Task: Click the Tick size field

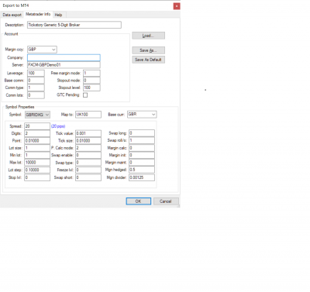Action: pos(88,141)
